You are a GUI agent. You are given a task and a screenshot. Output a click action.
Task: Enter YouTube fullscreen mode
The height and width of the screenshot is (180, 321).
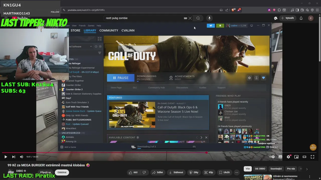click(x=312, y=157)
